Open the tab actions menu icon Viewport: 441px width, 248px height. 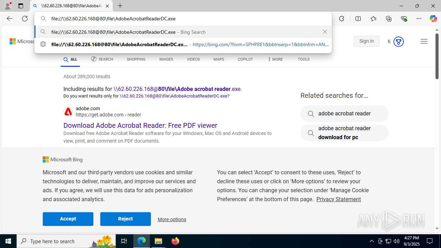click(21, 6)
